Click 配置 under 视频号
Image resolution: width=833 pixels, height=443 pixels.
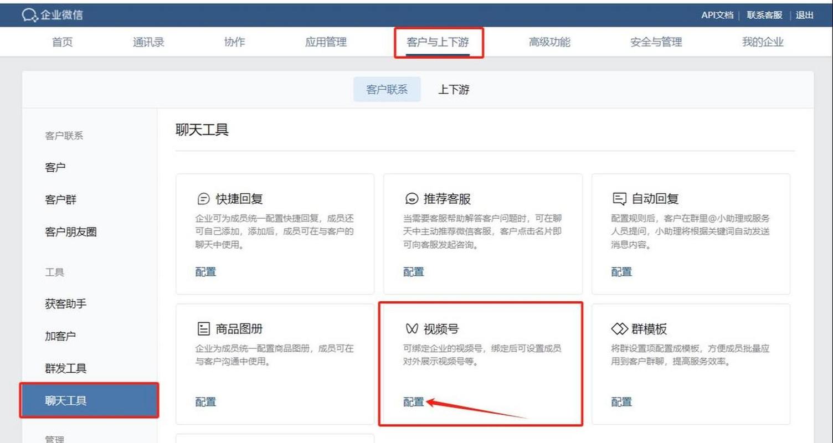pos(414,402)
